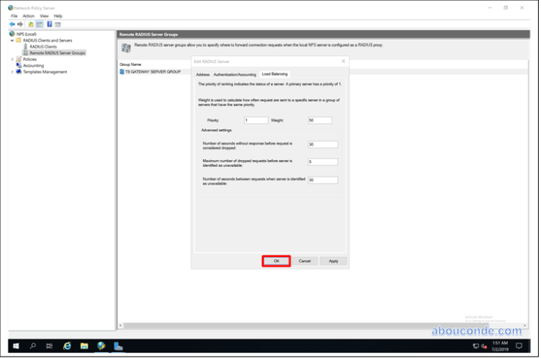Click the Forward arrow in the toolbar
The height and width of the screenshot is (358, 541).
(20, 24)
